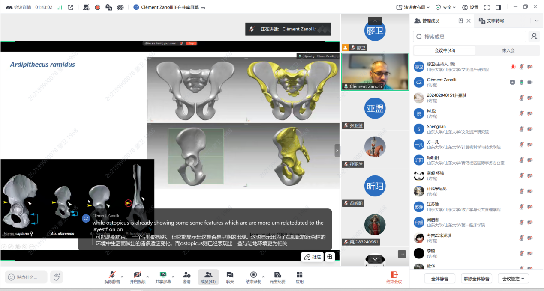Select the 未入会 tab

508,50
